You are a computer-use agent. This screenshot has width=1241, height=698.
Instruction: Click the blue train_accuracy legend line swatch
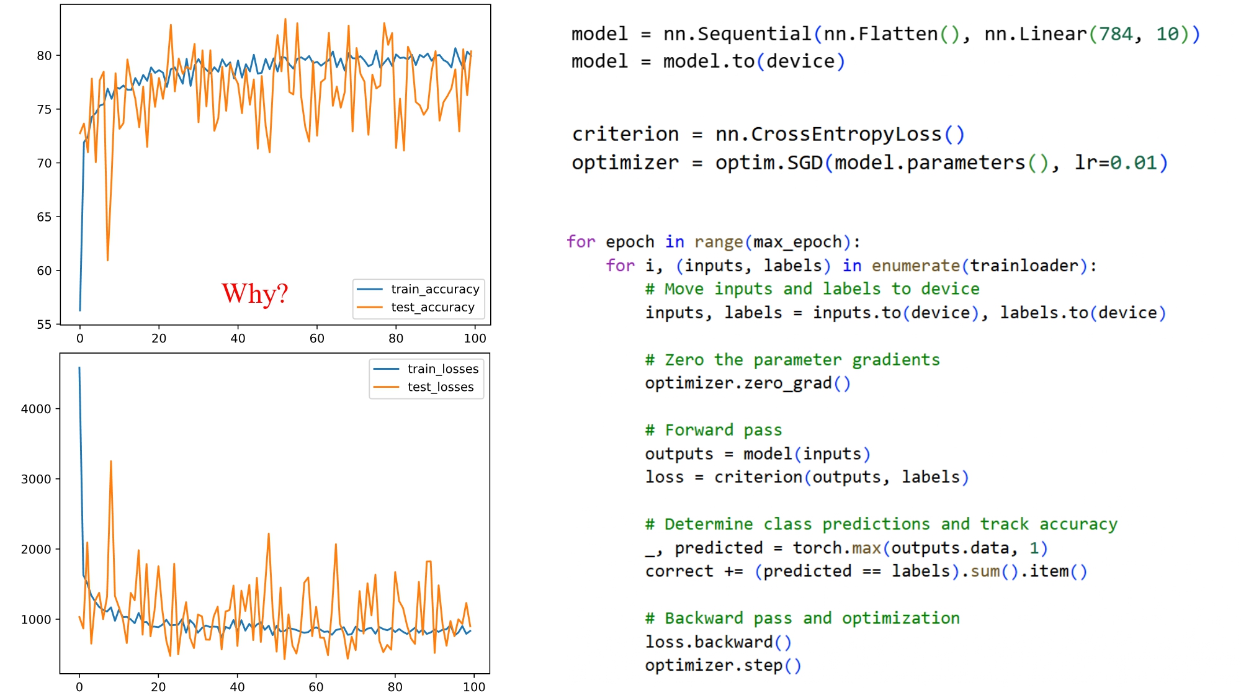pos(370,289)
